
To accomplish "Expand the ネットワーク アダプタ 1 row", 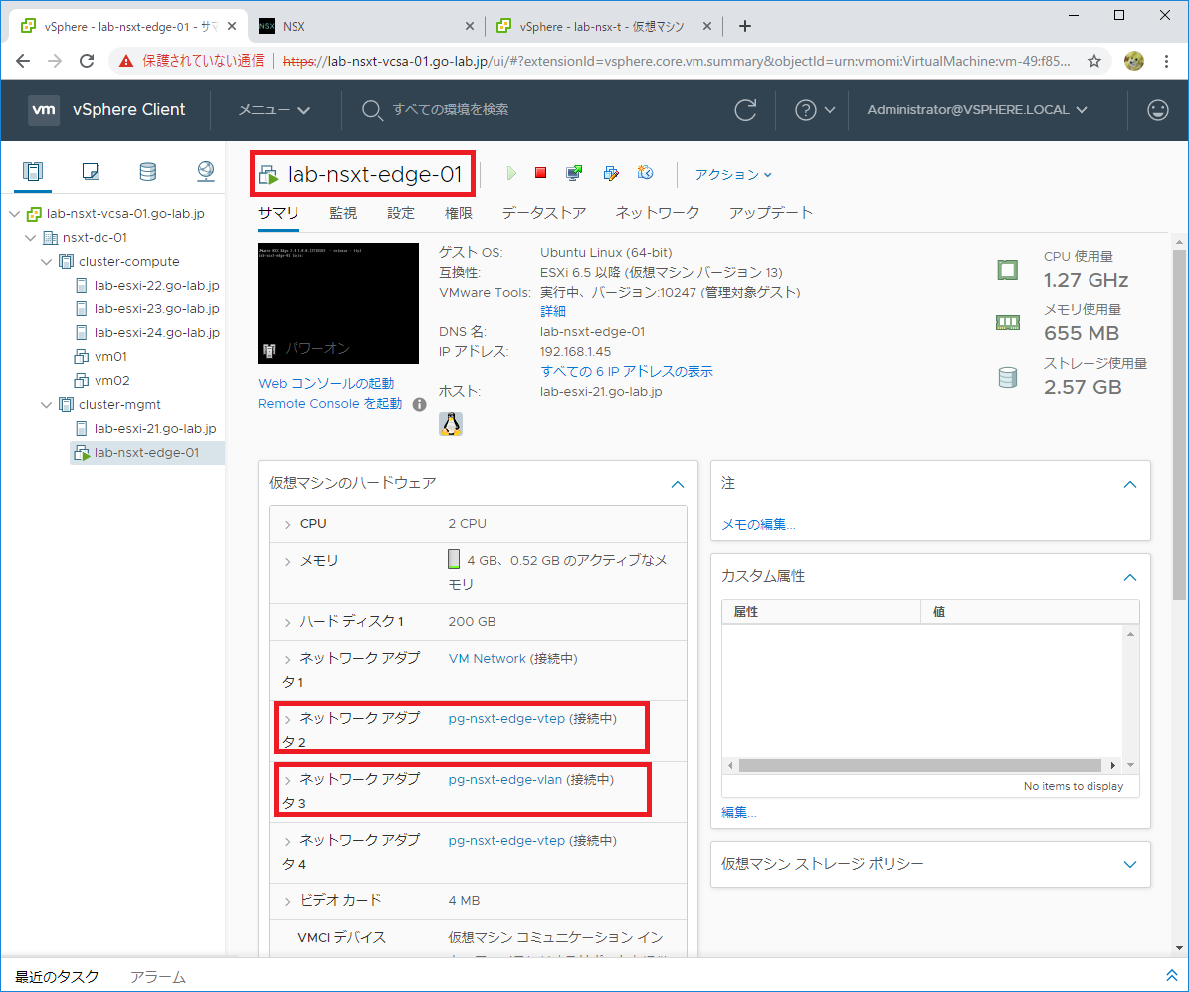I will 288,659.
